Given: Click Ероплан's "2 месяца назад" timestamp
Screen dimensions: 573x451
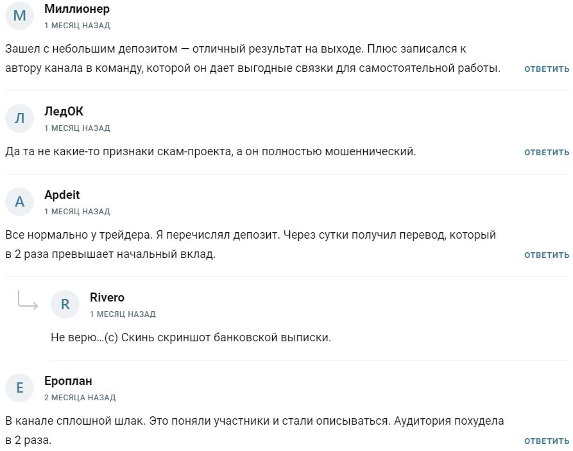Looking at the screenshot, I should [x=80, y=398].
